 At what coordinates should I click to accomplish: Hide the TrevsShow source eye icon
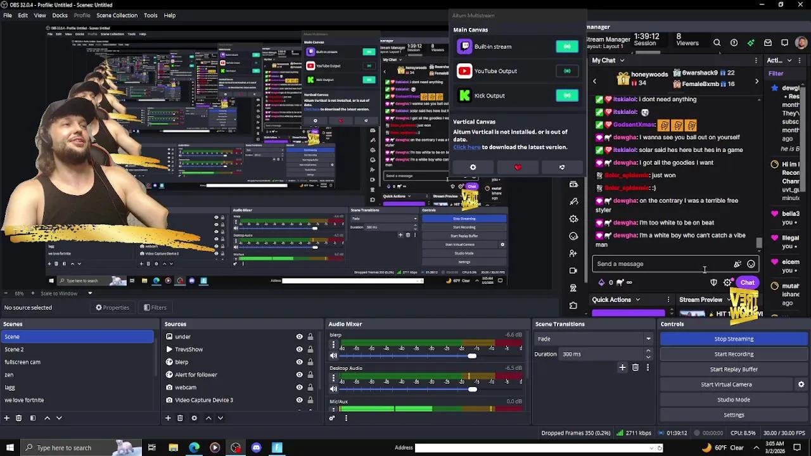[x=299, y=350]
